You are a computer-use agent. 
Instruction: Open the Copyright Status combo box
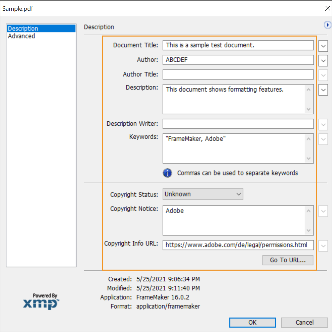coord(203,194)
